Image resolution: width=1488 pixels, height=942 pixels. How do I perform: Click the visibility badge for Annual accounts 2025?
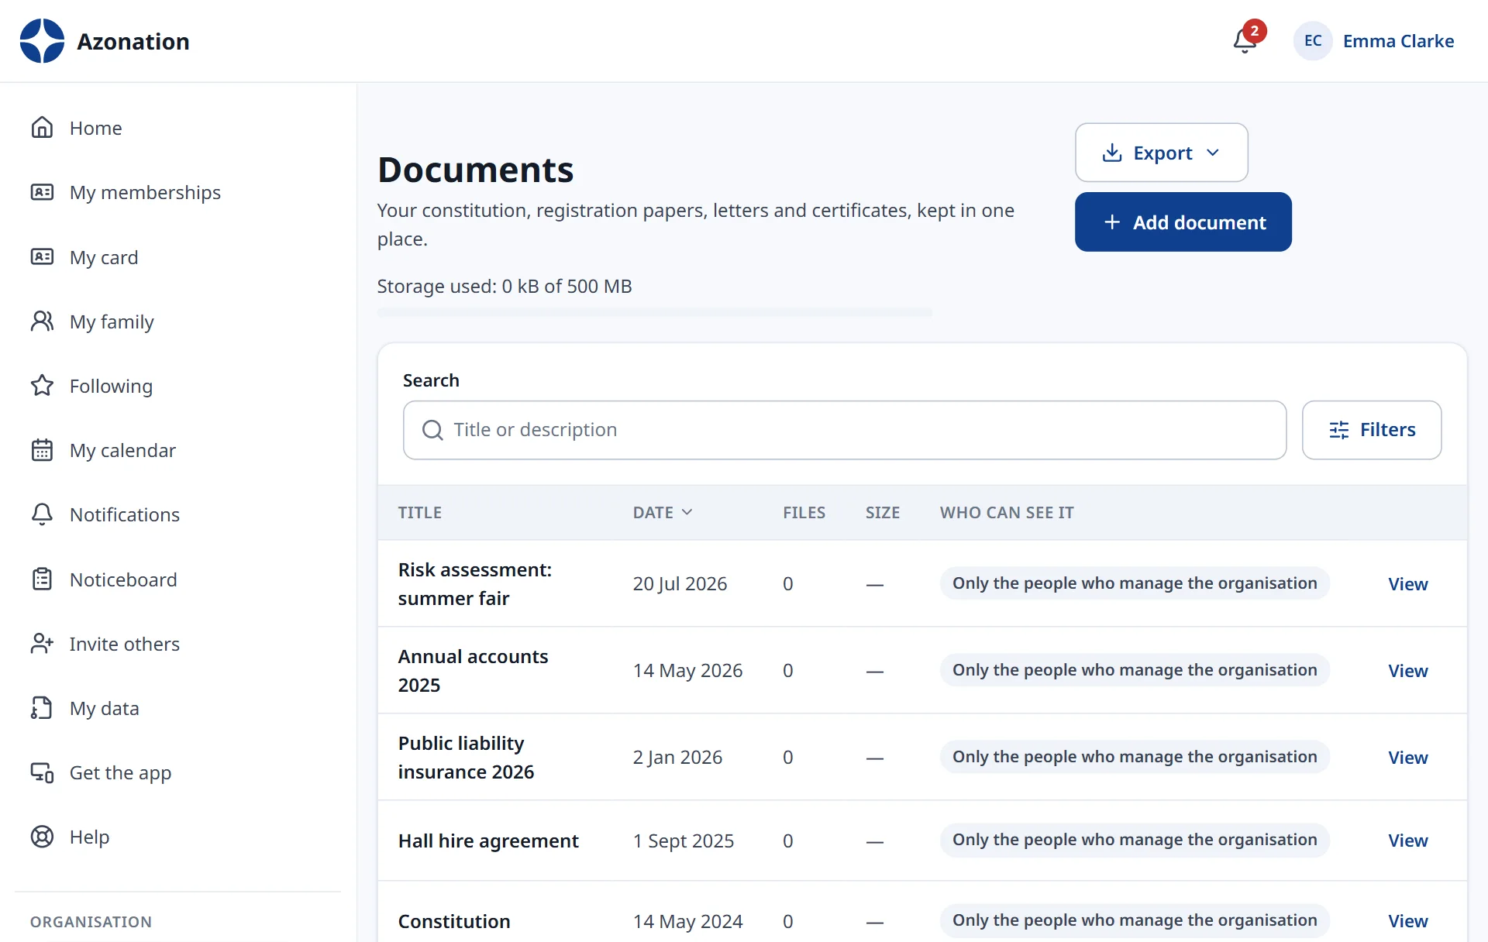pos(1135,670)
